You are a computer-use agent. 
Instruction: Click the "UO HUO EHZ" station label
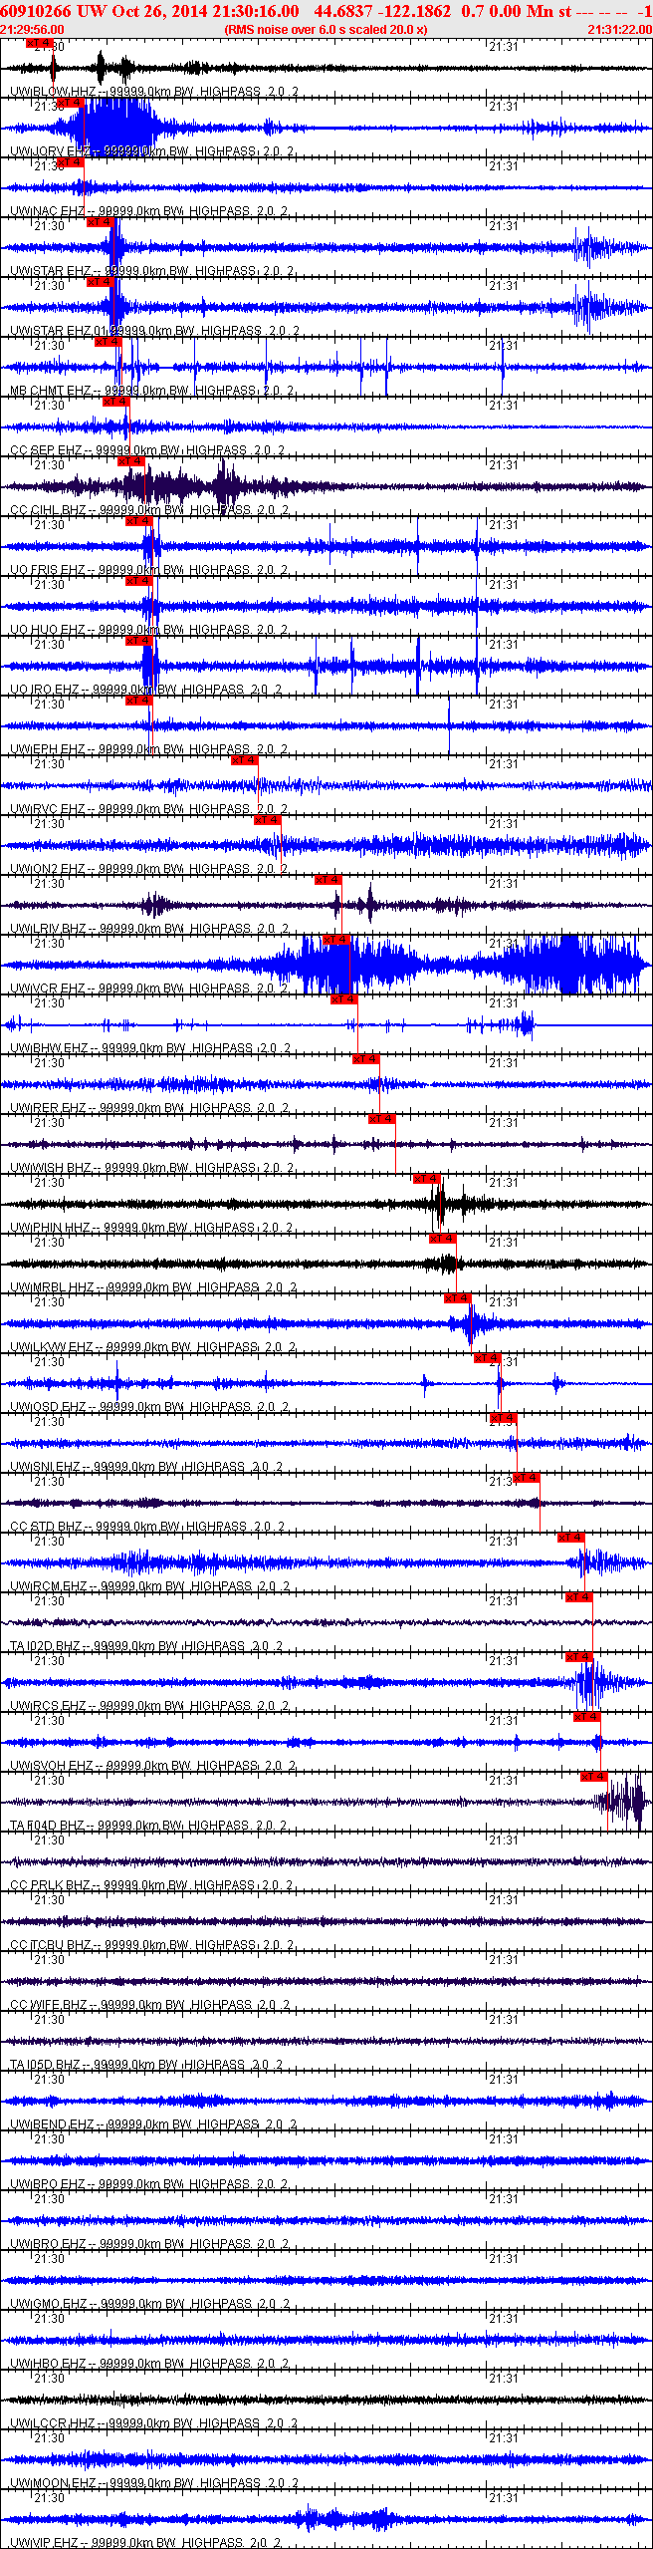coord(47,630)
